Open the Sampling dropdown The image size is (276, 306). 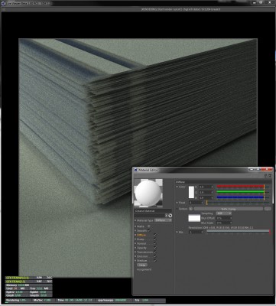224,213
